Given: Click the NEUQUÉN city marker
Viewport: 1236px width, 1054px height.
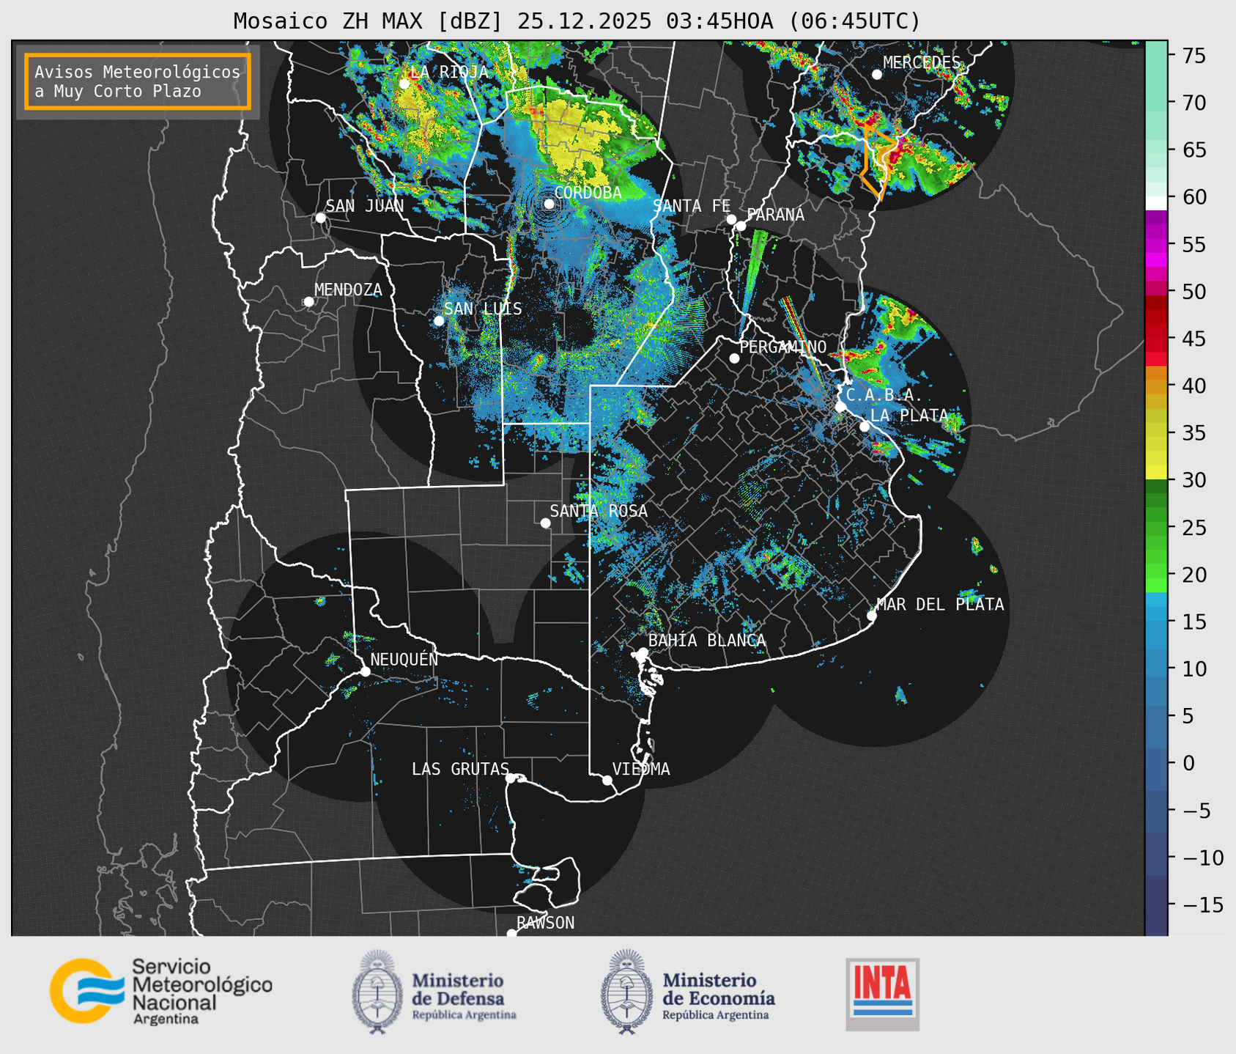Looking at the screenshot, I should 365,671.
